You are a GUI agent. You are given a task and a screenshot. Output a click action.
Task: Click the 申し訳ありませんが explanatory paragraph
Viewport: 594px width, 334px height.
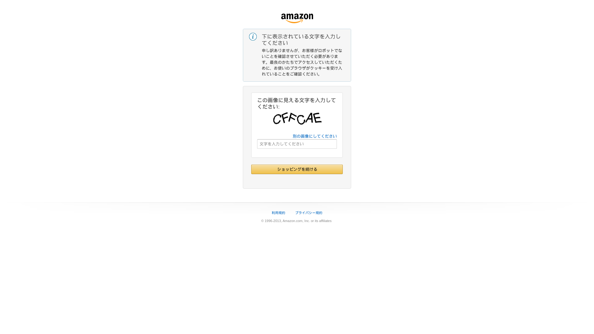tap(302, 62)
